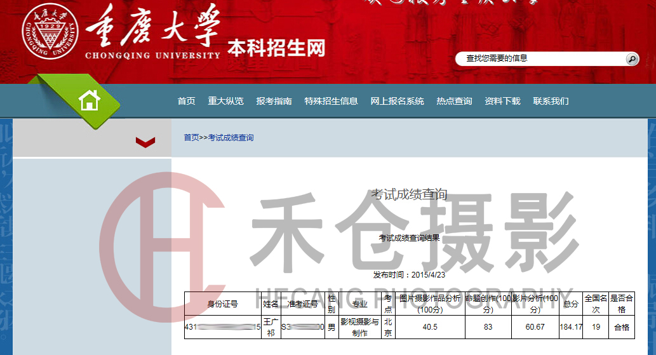Viewport: 656px width, 355px height.
Task: Open the 网上报名系统 menu item
Action: click(397, 101)
